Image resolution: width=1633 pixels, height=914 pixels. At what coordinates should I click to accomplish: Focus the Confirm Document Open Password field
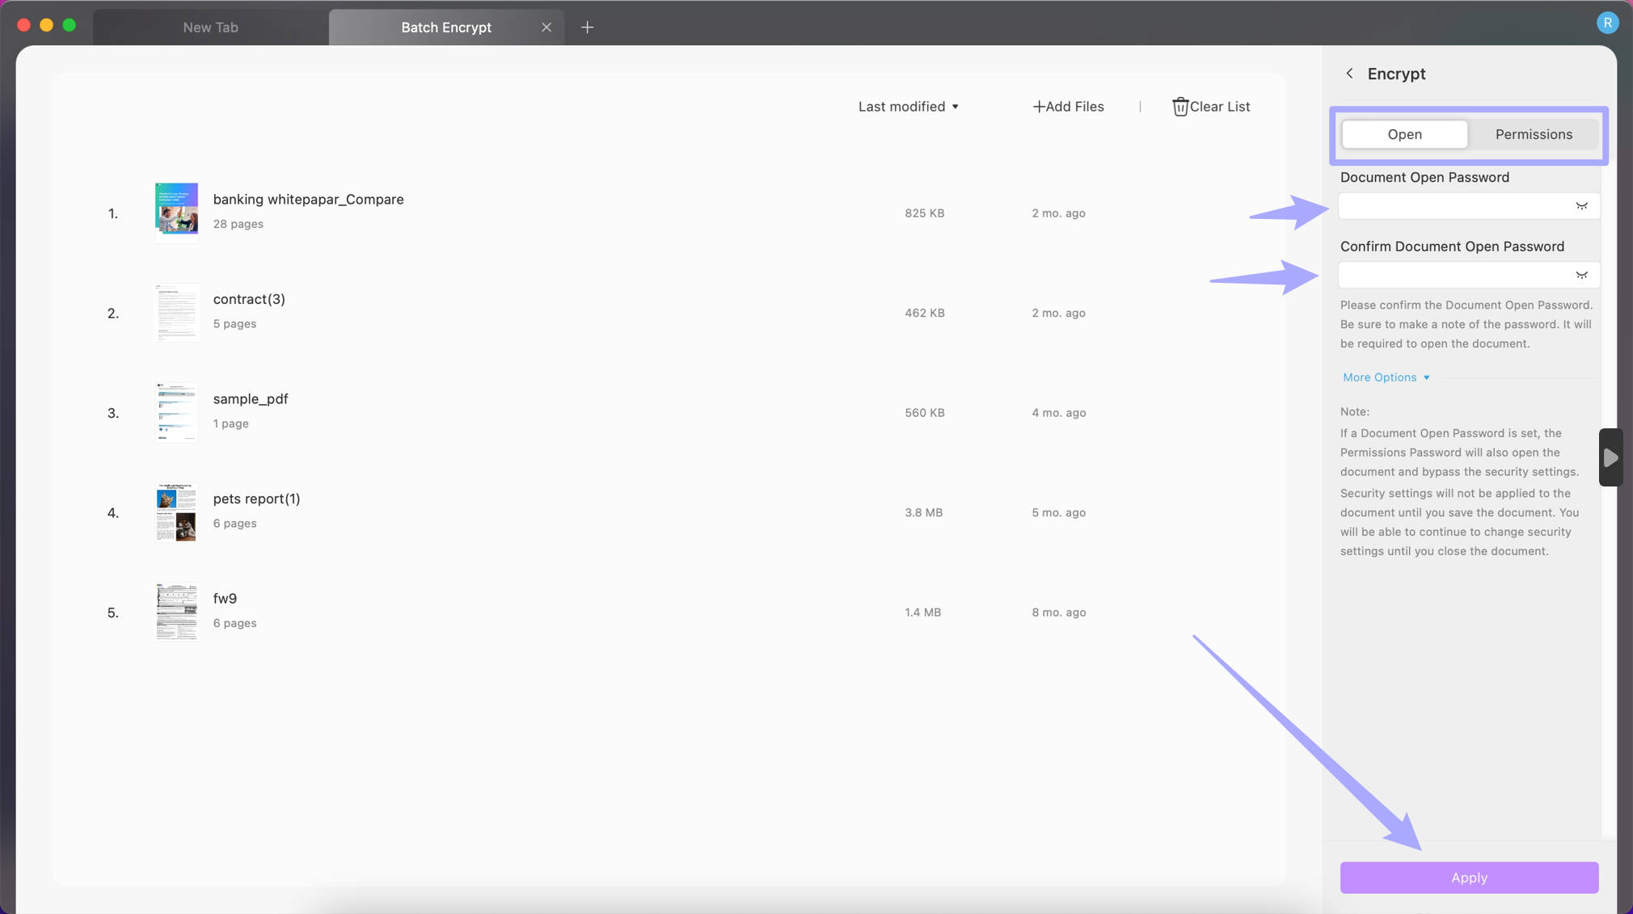click(x=1469, y=276)
